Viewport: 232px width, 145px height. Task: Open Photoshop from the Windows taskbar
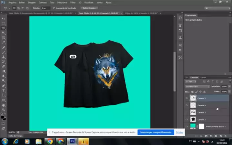click(x=72, y=141)
